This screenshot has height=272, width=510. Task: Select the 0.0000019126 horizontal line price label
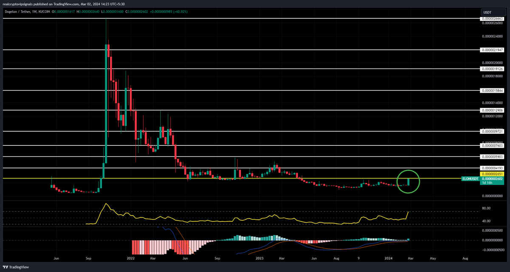[x=492, y=68]
